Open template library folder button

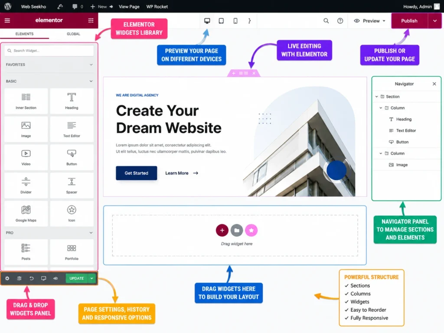click(x=237, y=230)
